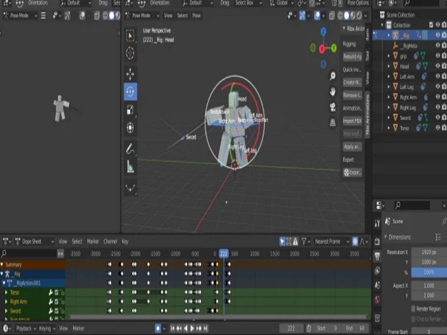Expand the Sword channel in dope sheet

pos(6,311)
